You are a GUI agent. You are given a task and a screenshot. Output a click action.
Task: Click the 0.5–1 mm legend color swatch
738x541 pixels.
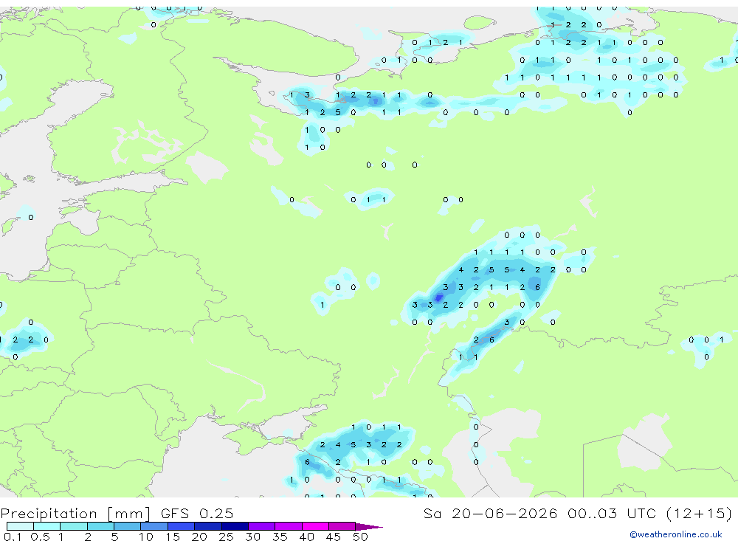[x=46, y=526]
